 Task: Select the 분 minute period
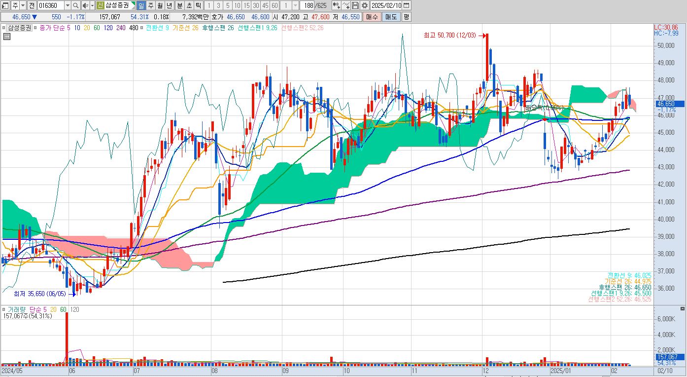180,5
